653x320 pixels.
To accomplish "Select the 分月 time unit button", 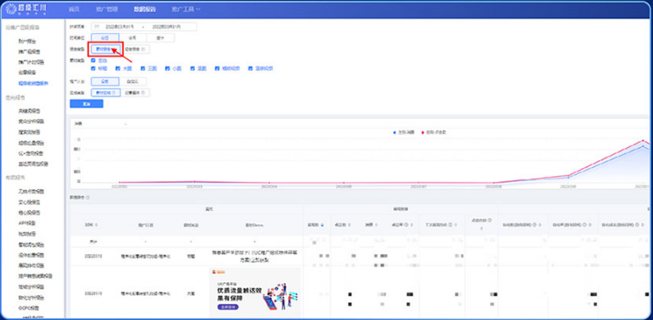I will [x=133, y=38].
